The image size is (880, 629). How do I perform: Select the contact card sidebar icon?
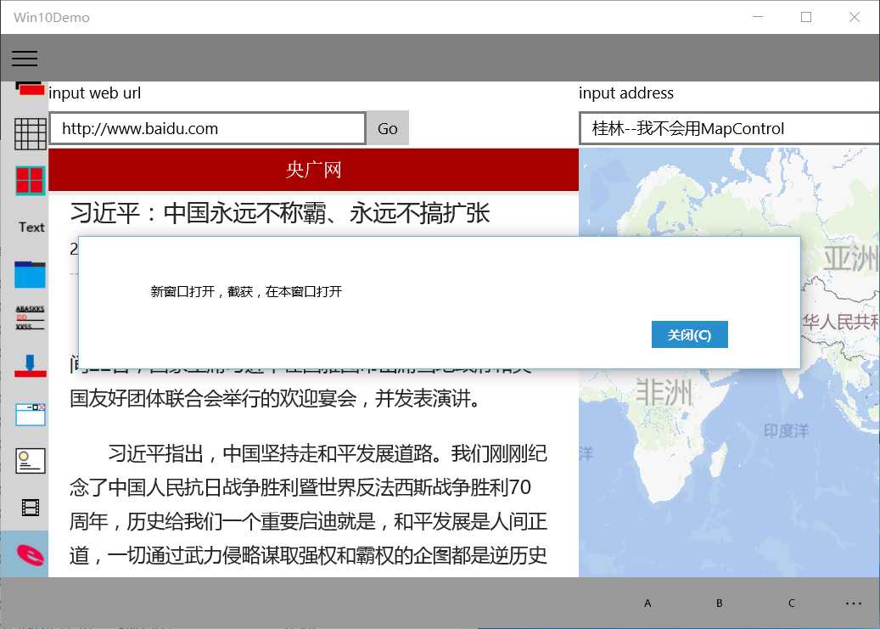[x=31, y=461]
